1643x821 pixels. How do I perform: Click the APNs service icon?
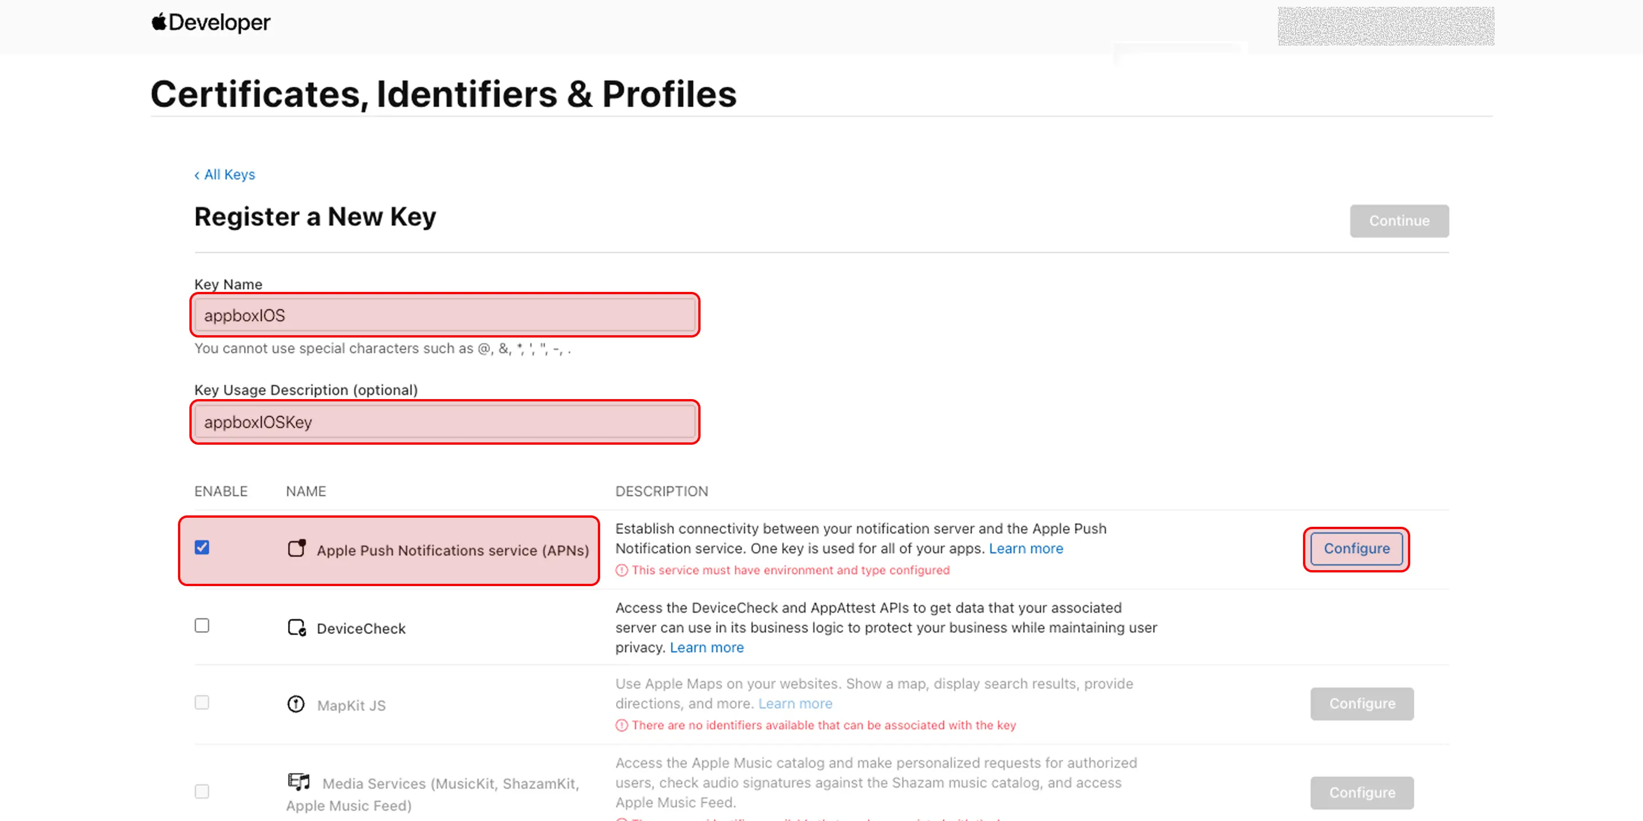pyautogui.click(x=297, y=548)
